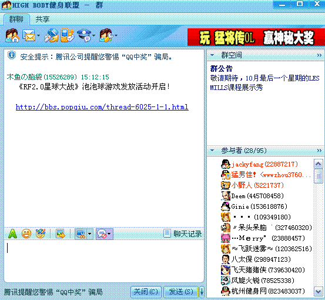Open dropdown arrow beside group settings icon
Image resolution: width=325 pixels, height=300 pixels.
tap(116, 35)
